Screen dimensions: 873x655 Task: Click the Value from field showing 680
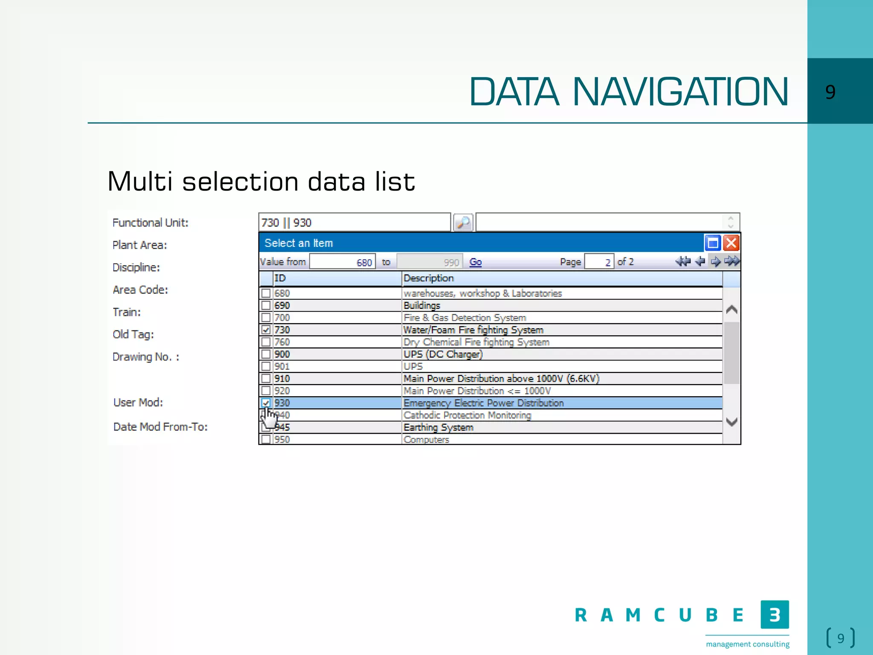pos(342,261)
